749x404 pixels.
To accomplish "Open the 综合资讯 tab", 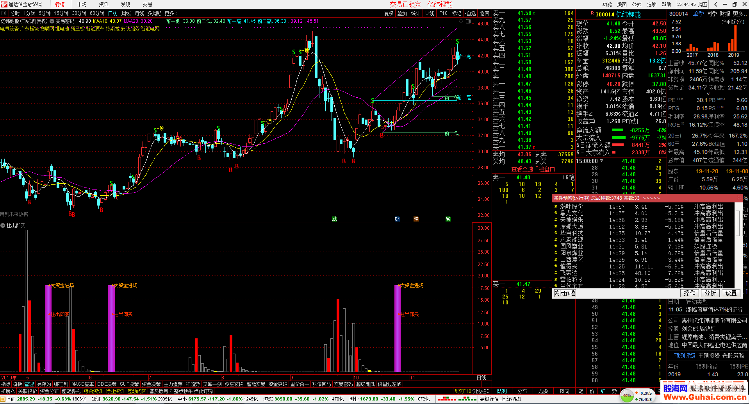I will pyautogui.click(x=93, y=391).
